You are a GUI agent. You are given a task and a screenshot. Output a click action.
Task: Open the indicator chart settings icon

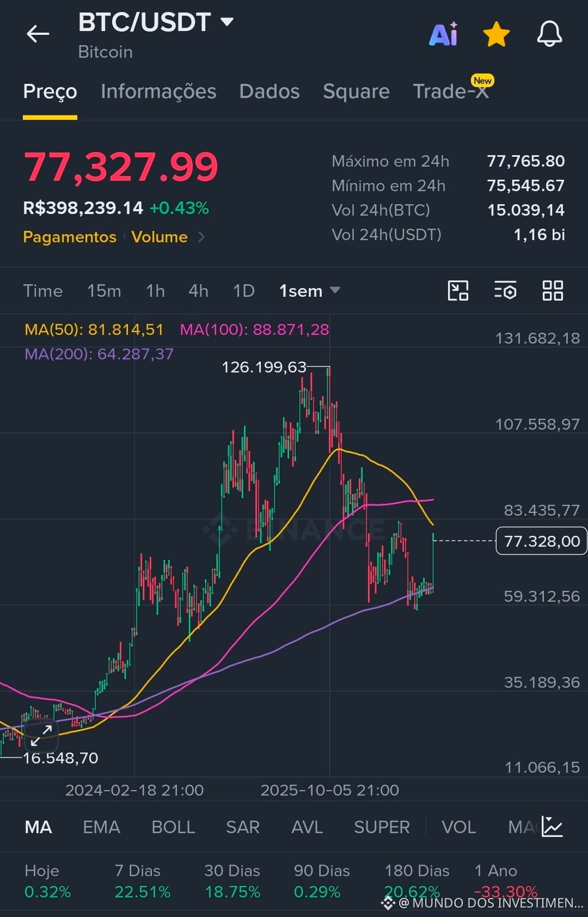(552, 827)
